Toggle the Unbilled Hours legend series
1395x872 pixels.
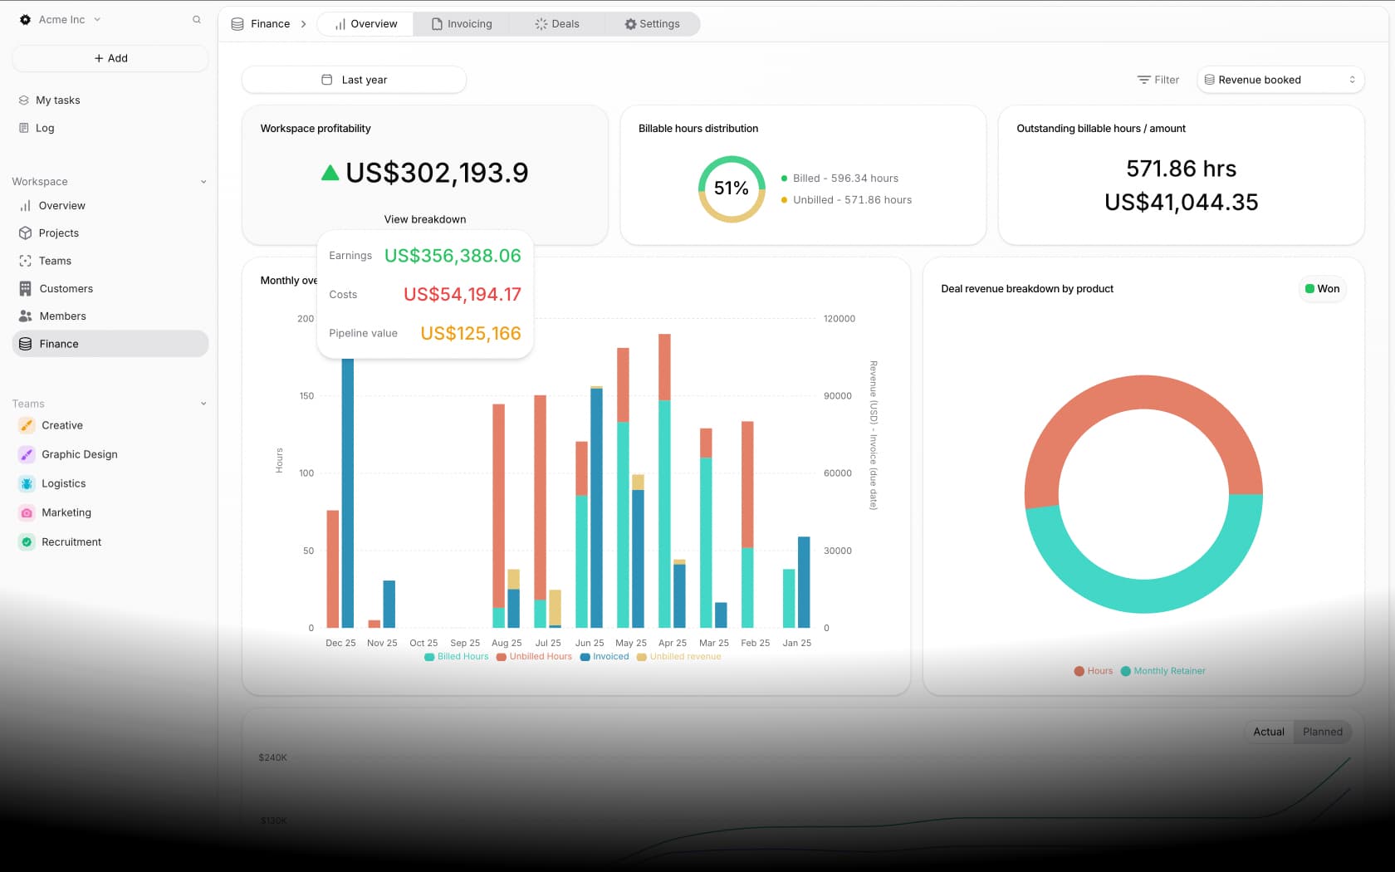534,657
